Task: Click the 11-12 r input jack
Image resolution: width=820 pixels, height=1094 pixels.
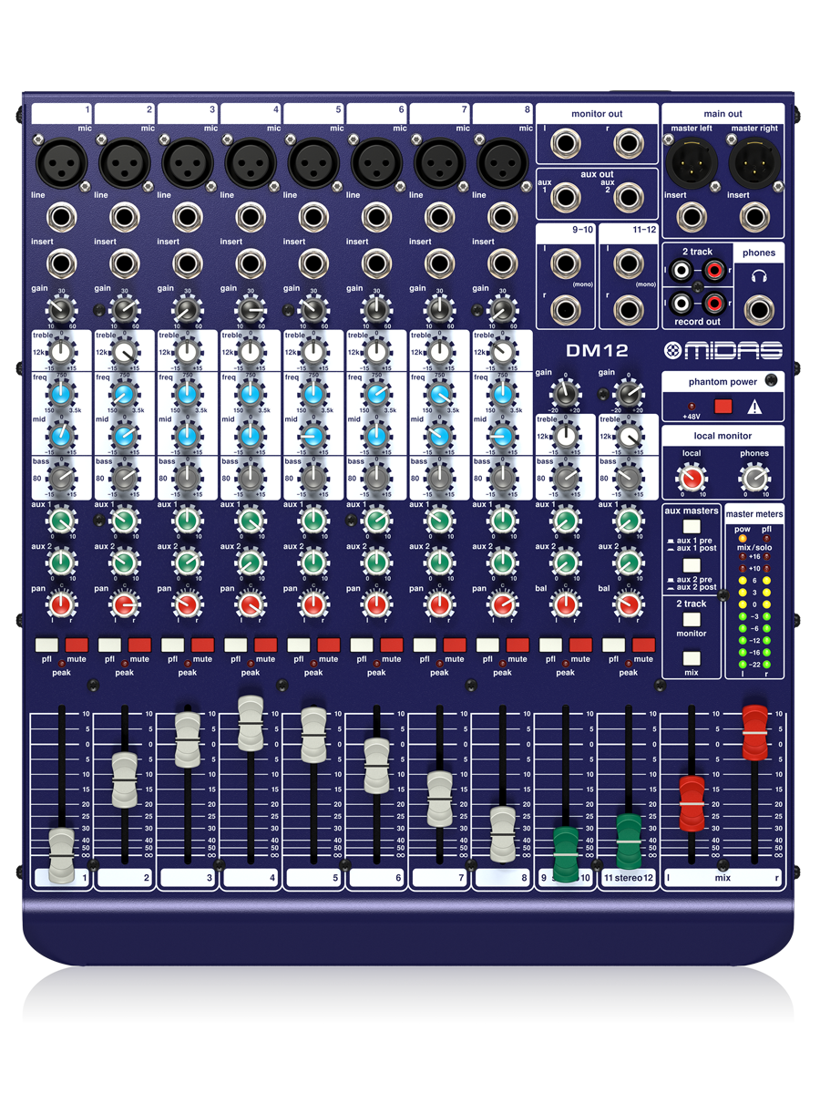Action: coord(629,310)
